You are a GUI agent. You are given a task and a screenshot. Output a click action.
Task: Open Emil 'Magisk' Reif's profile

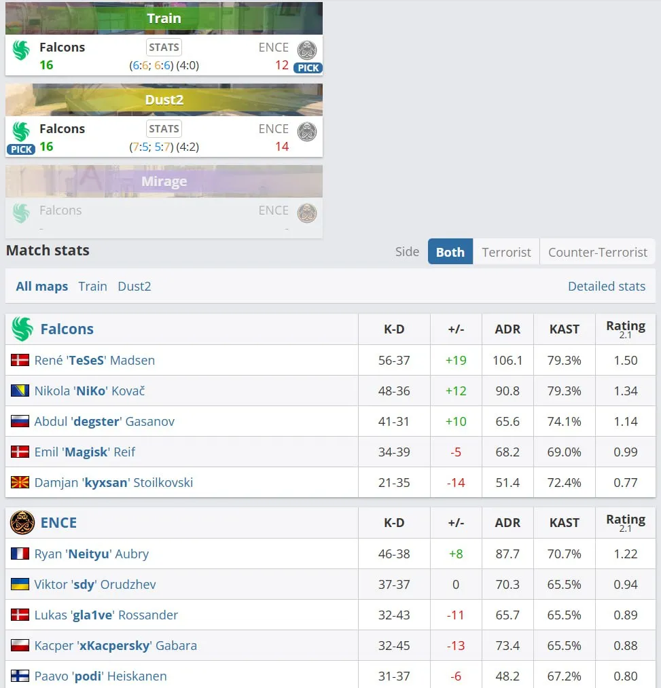85,452
